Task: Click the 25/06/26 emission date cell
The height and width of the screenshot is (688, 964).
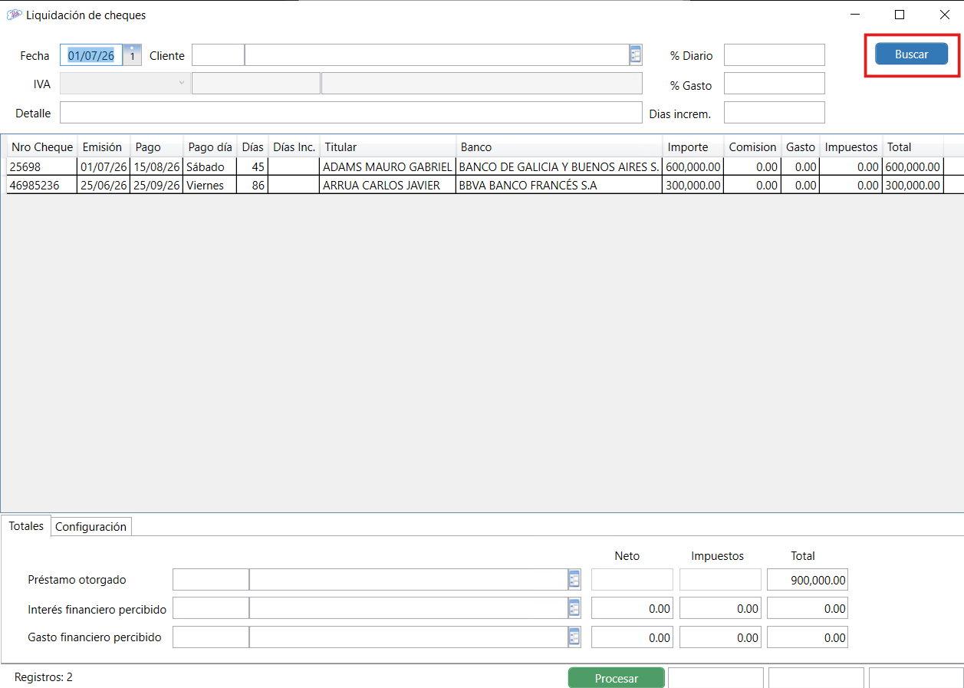Action: (104, 185)
